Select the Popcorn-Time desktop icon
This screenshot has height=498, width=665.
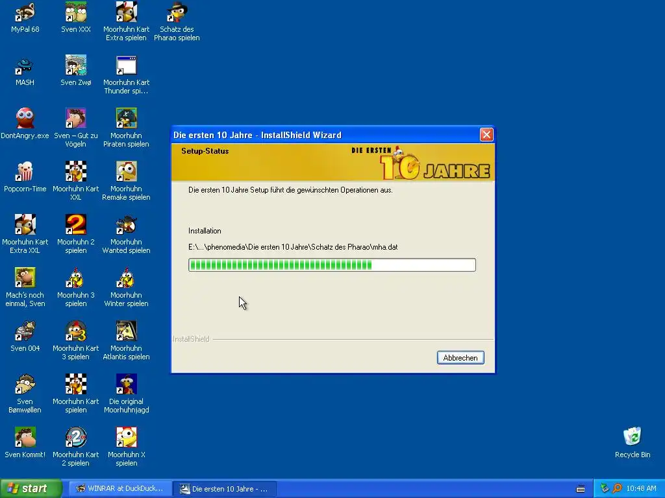pos(25,177)
